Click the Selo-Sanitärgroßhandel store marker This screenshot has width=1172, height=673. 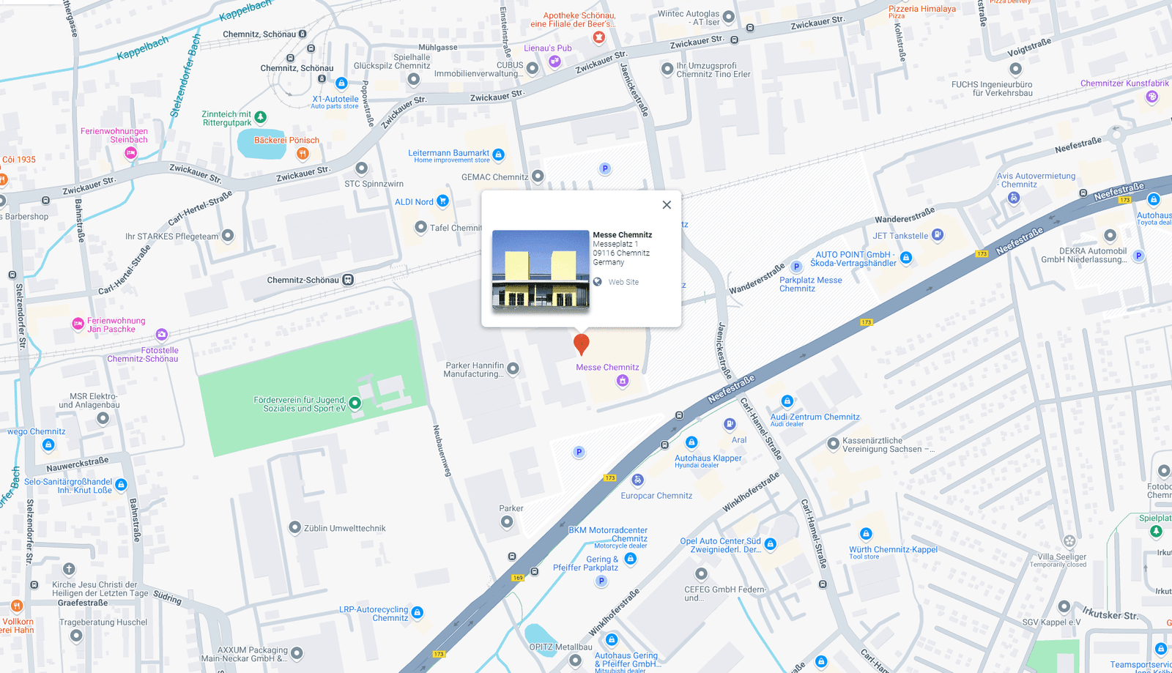point(122,485)
